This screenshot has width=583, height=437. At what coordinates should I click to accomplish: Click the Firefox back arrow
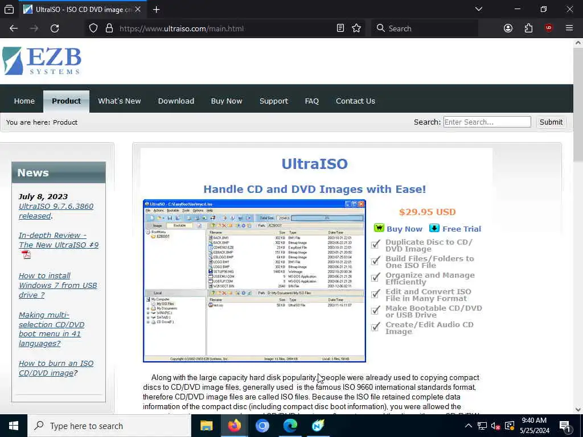click(x=14, y=28)
